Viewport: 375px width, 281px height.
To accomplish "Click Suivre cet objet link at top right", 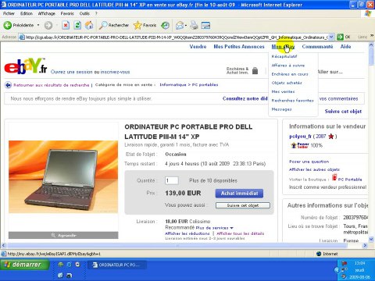I will pyautogui.click(x=343, y=112).
